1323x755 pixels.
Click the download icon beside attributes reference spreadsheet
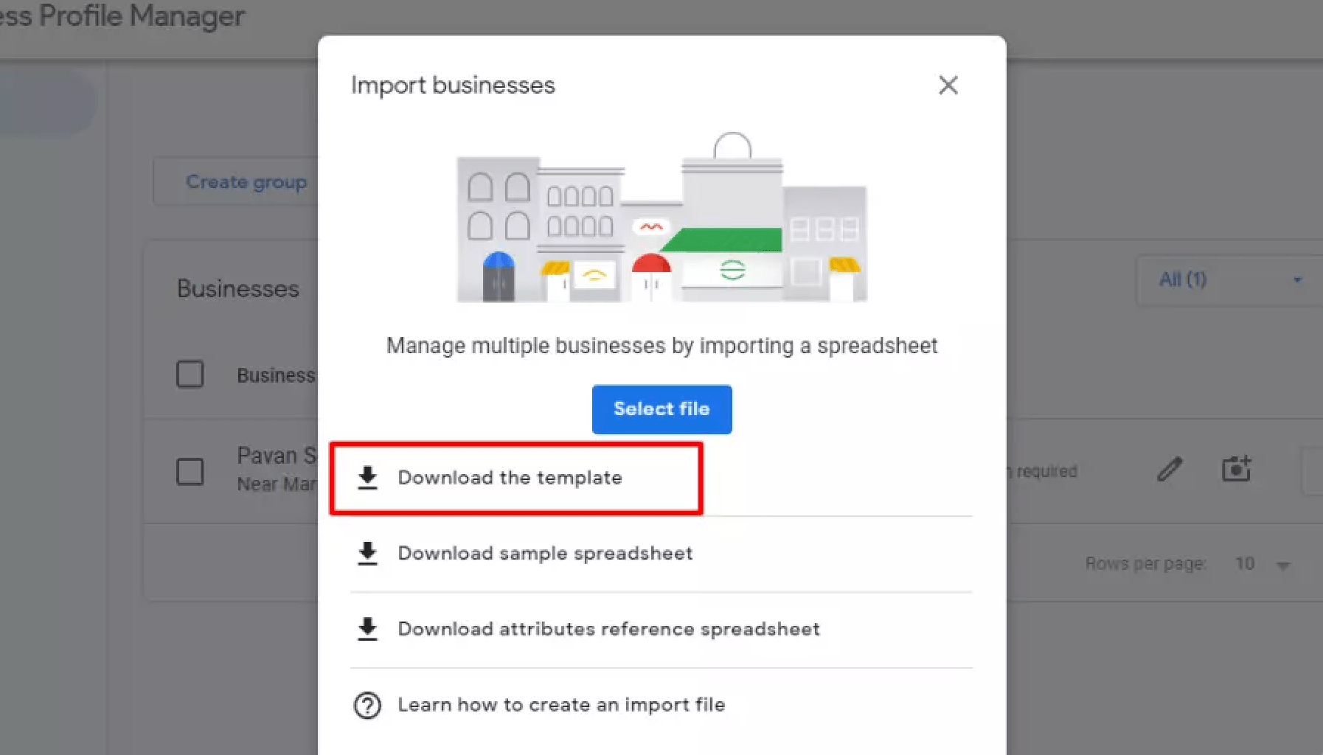[x=368, y=629]
